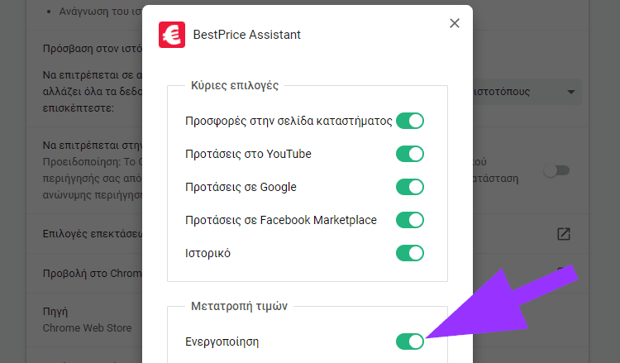Click the Προτάσεις στο YouTube label
The image size is (620, 363).
(x=248, y=154)
